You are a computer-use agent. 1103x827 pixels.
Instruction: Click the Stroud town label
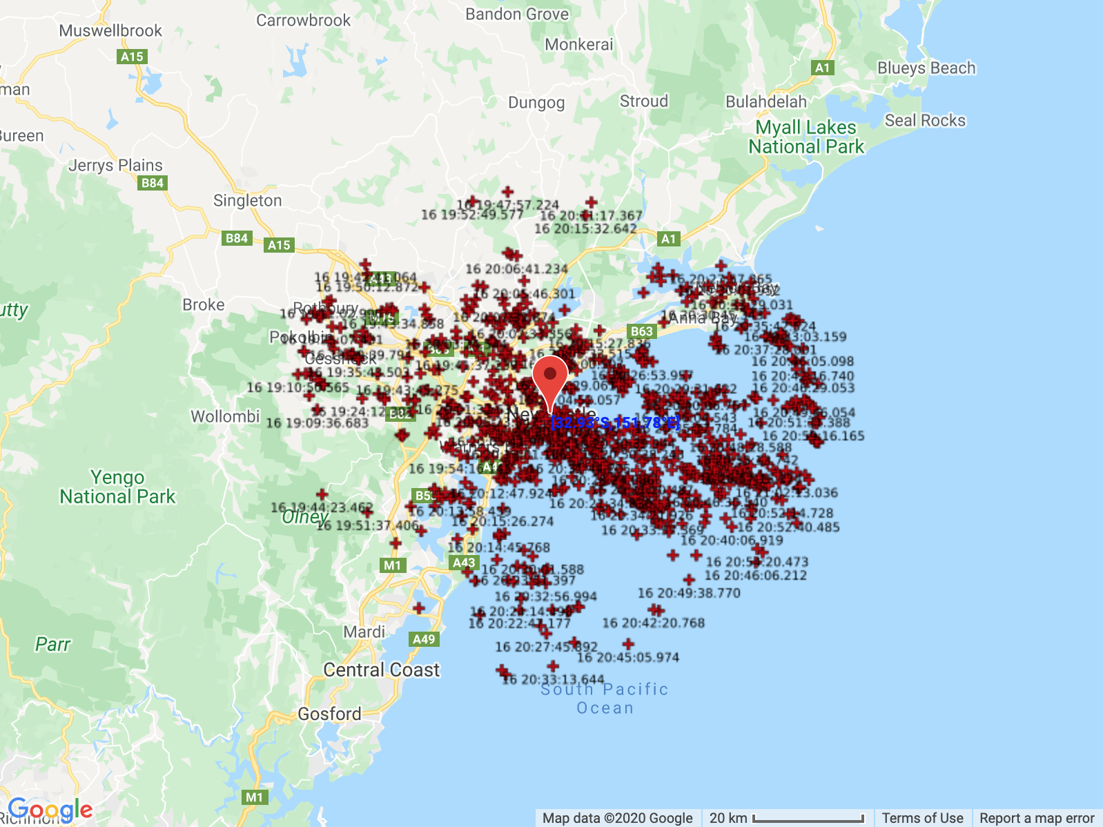point(644,101)
